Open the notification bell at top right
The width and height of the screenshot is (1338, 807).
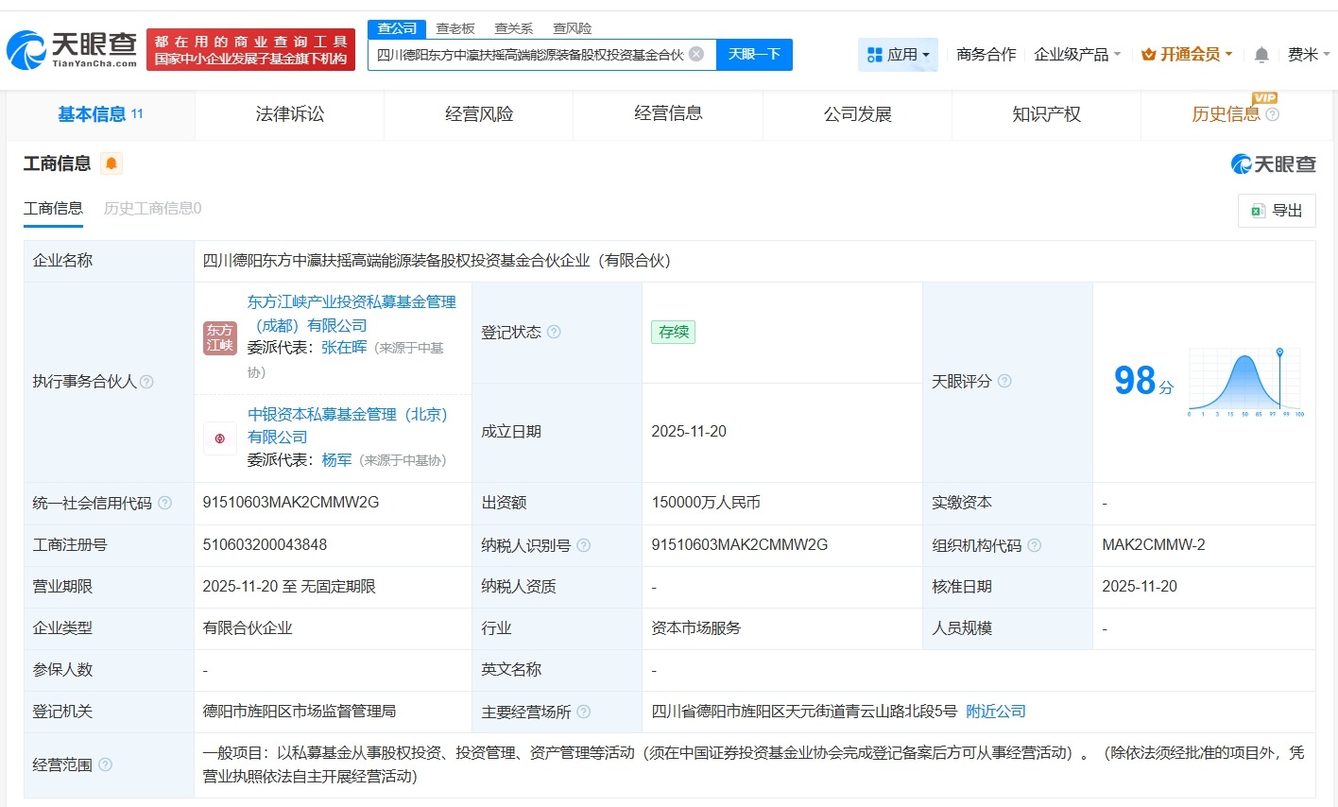pos(1261,55)
